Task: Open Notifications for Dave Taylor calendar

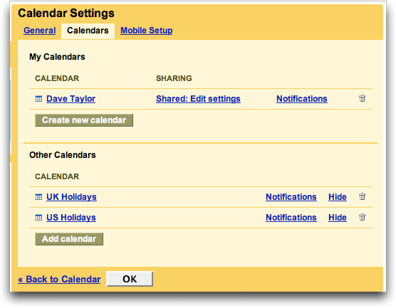Action: [302, 99]
